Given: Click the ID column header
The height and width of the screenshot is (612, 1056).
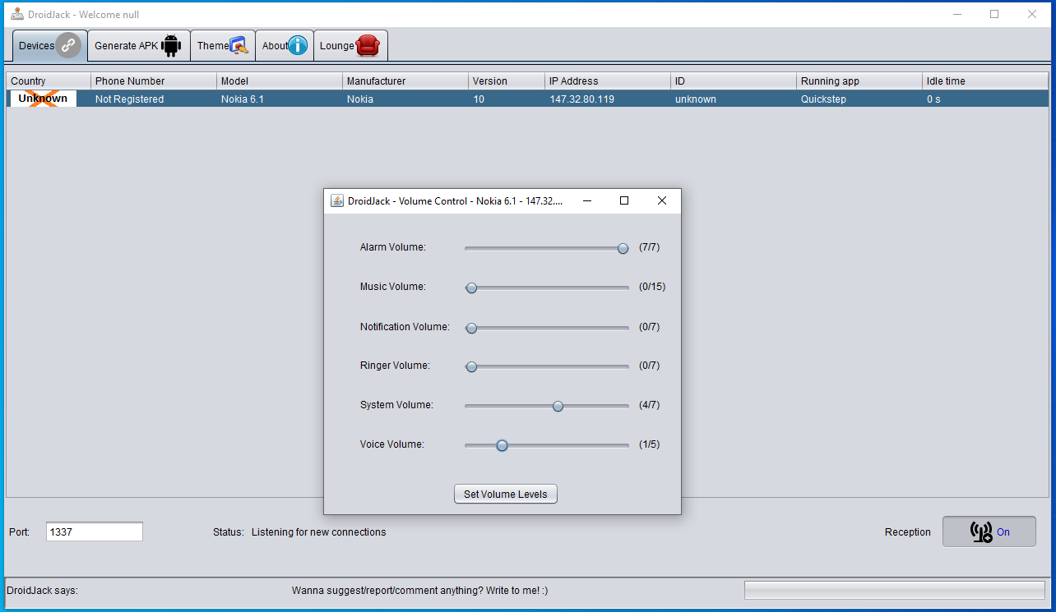Looking at the screenshot, I should point(734,81).
